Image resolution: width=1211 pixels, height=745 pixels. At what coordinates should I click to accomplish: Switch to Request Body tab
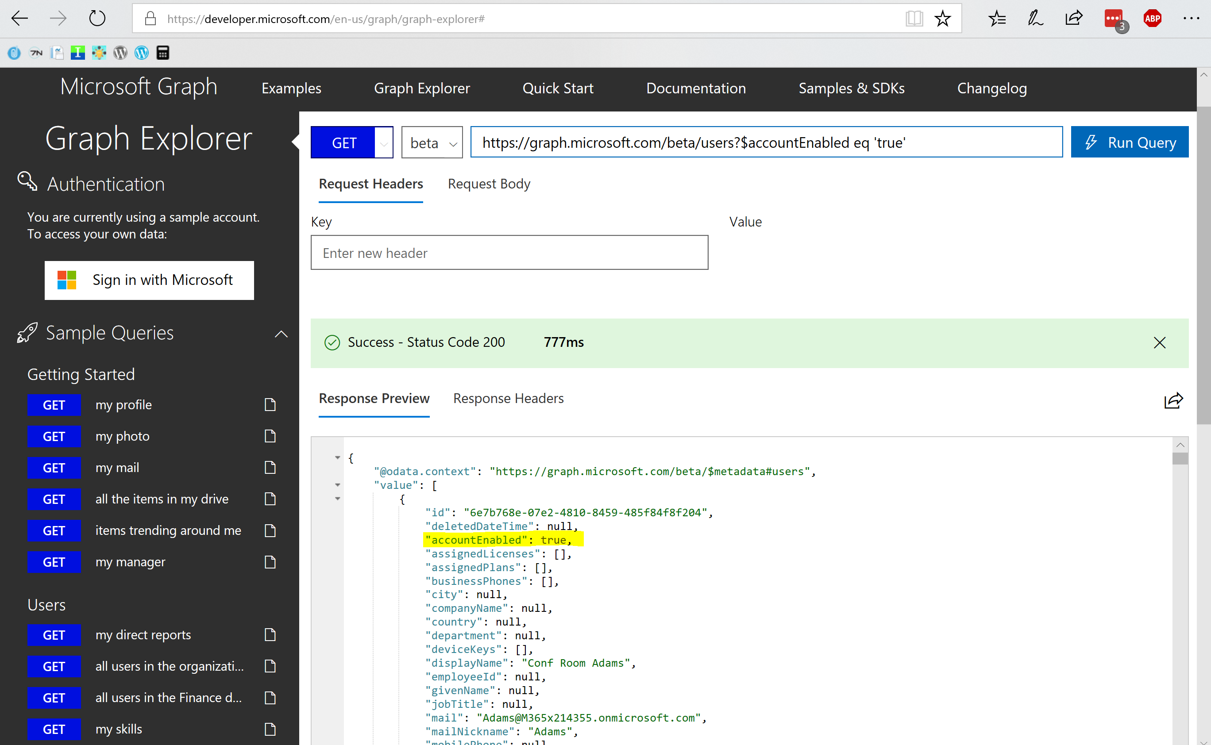(x=489, y=184)
